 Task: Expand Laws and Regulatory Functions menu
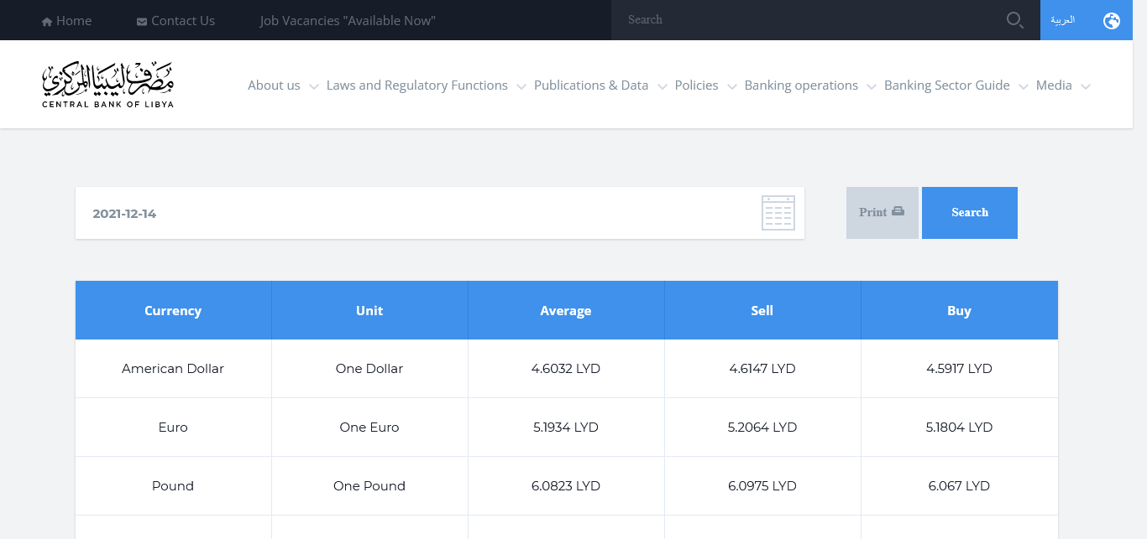[425, 86]
